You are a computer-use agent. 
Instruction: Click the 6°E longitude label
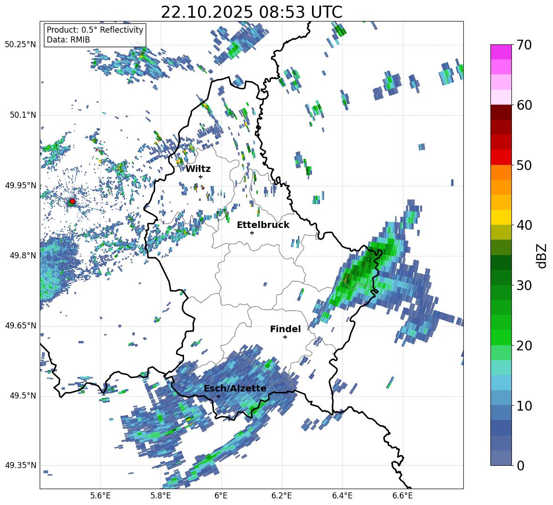pyautogui.click(x=221, y=496)
